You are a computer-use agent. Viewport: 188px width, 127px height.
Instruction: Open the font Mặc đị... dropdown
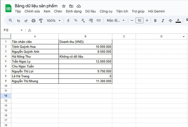115,20
